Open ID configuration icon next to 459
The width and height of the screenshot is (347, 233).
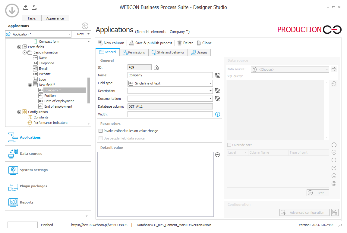[156, 67]
